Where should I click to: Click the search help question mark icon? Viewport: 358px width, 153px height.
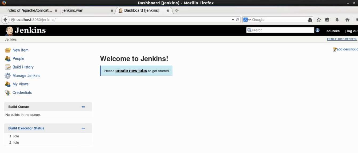click(x=317, y=30)
